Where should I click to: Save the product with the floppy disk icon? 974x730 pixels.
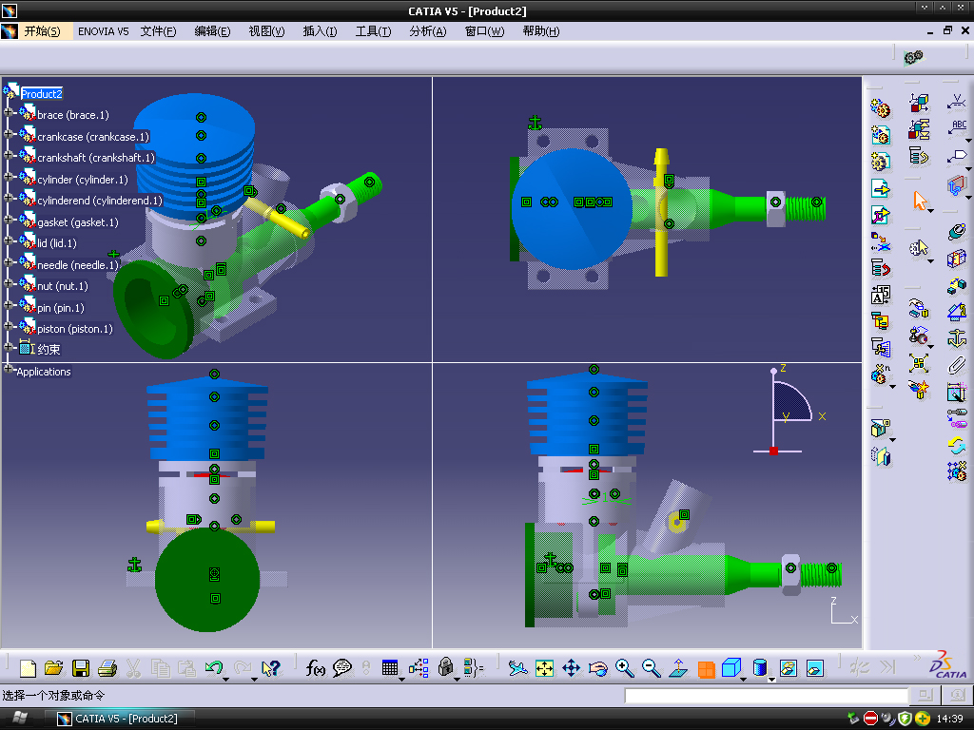click(x=81, y=668)
